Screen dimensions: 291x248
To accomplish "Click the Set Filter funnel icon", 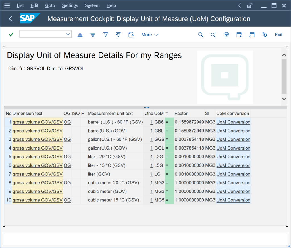I will point(106,35).
